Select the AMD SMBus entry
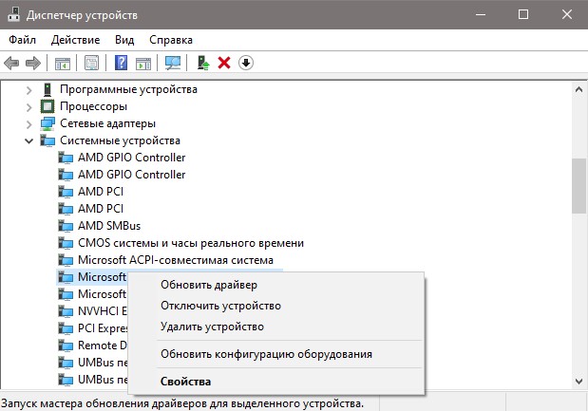Viewport: 588px width, 411px height. [109, 226]
